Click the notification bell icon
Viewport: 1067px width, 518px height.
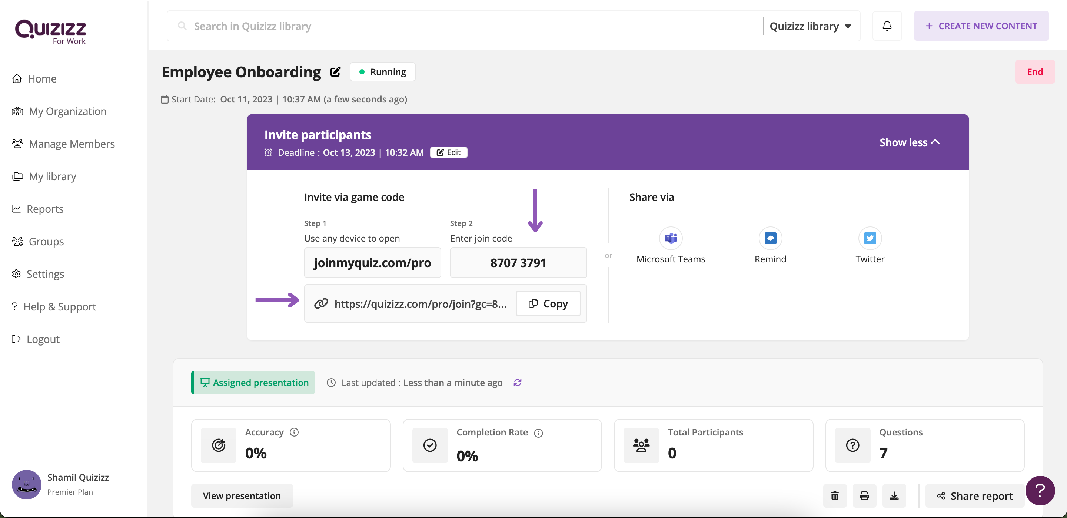coord(887,26)
